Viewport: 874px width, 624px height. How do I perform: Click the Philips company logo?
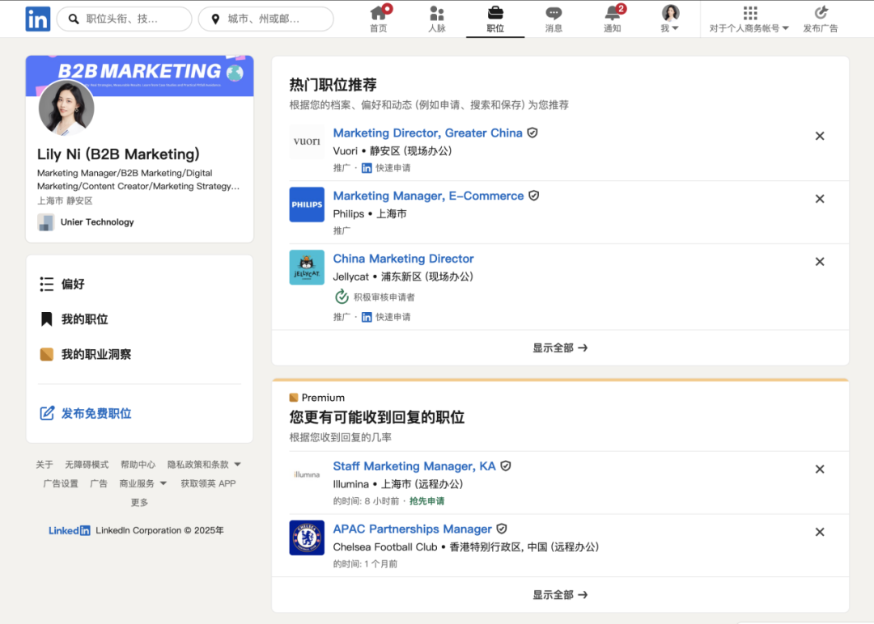(307, 204)
